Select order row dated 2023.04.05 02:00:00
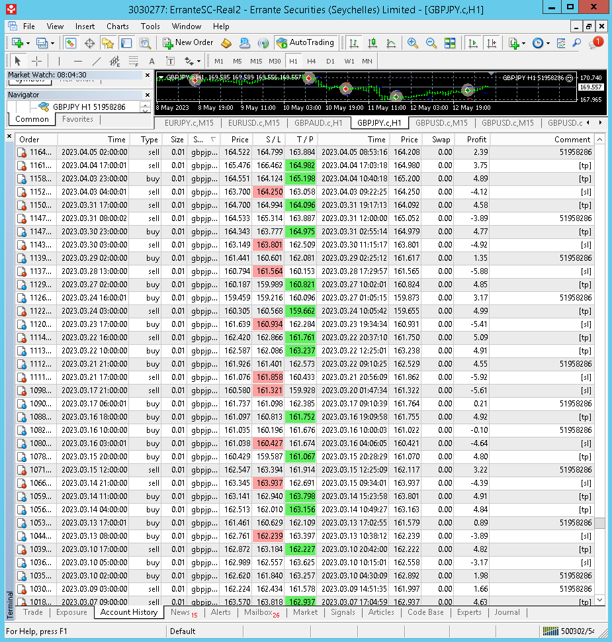The height and width of the screenshot is (642, 612). coord(305,152)
